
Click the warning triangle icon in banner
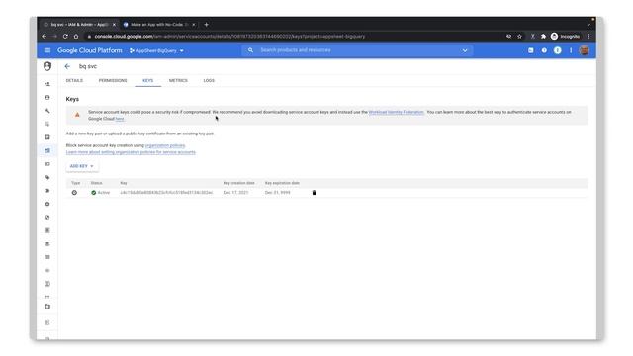tap(77, 115)
